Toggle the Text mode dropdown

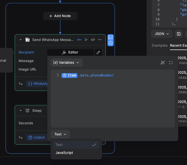click(60, 134)
